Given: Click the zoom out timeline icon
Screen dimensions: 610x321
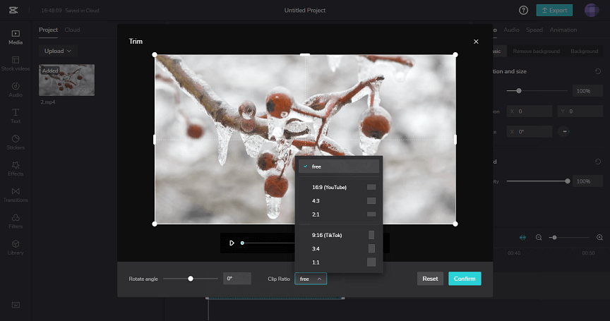Looking at the screenshot, I should point(539,237).
